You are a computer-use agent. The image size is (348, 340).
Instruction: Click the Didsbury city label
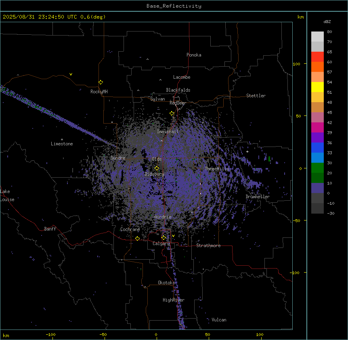tap(155, 174)
